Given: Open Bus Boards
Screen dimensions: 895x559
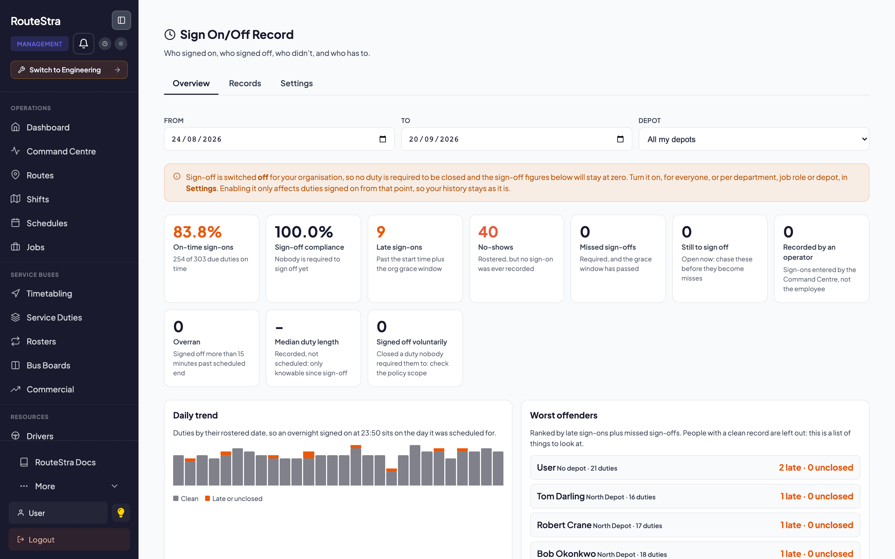Looking at the screenshot, I should [69, 365].
